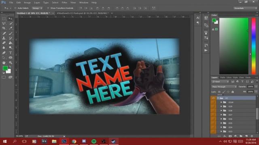Screen dimensions: 259x145
Task: Open the Image menu
Action: pyautogui.click(x=27, y=3)
